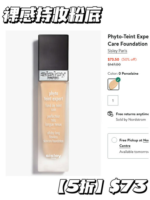Click the black cap of the bottle
The width and height of the screenshot is (150, 200).
coord(53,52)
